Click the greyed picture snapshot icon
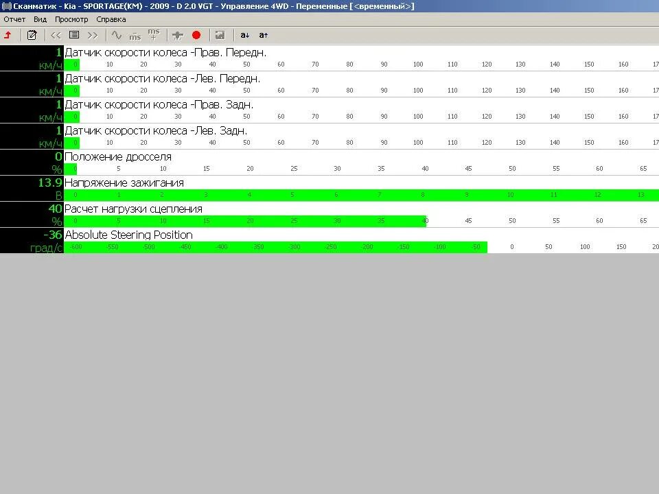Image resolution: width=659 pixels, height=494 pixels. coord(220,35)
